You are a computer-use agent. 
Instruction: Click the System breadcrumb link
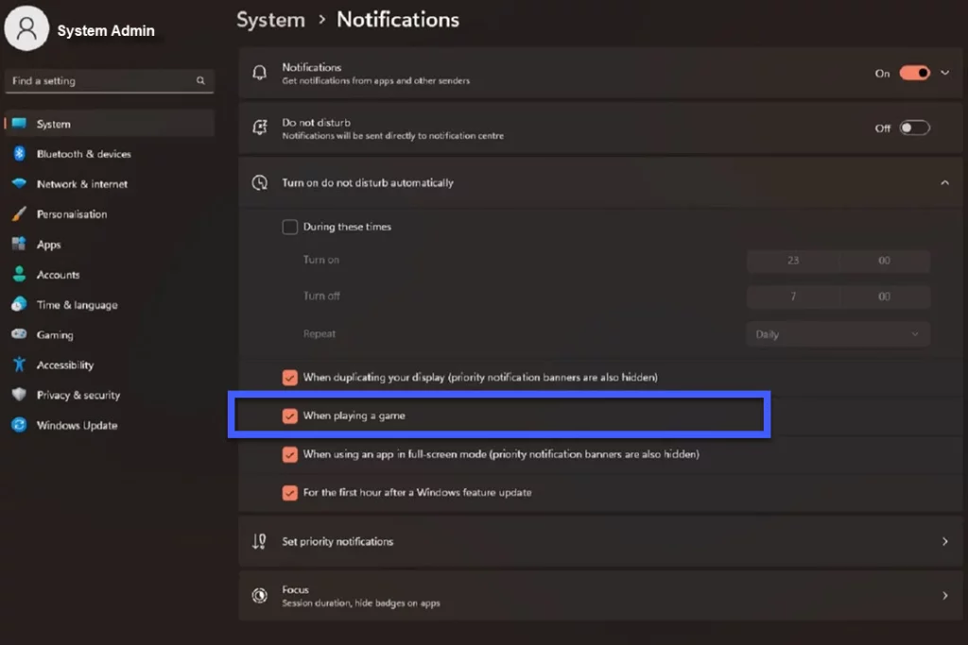pyautogui.click(x=271, y=20)
